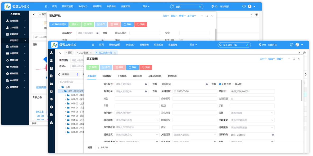Open the 入职类型 dropdown
Screen dimensions: 313x156
[x=195, y=135]
